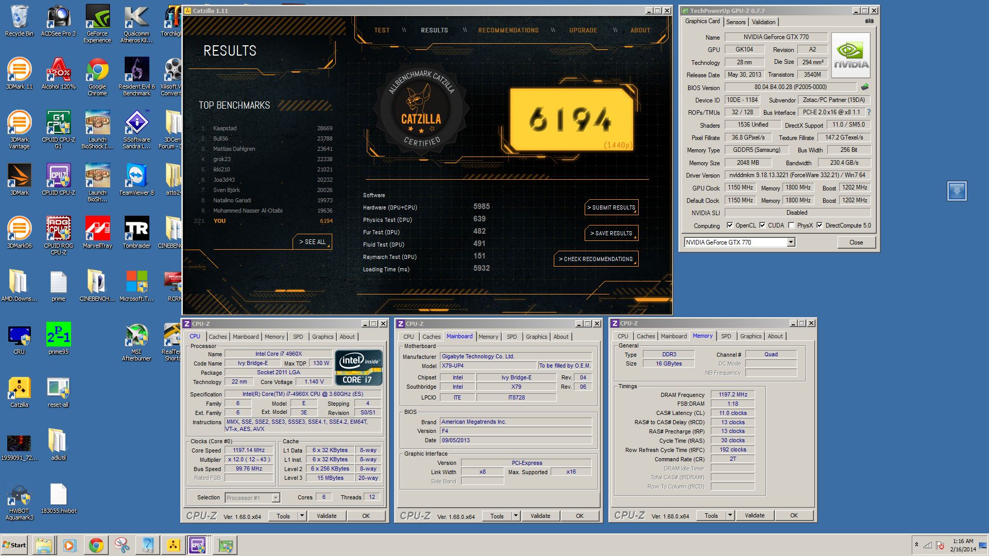Open SiSoftware Sandra desktop icon
989x556 pixels.
137,130
